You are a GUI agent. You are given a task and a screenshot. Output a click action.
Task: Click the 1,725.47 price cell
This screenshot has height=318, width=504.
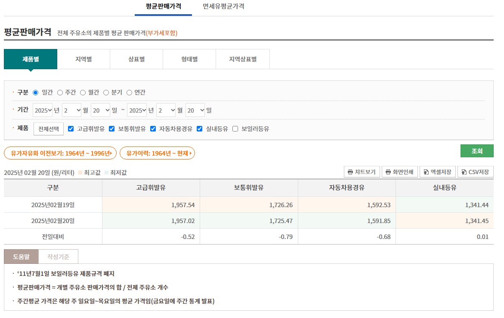click(x=249, y=221)
